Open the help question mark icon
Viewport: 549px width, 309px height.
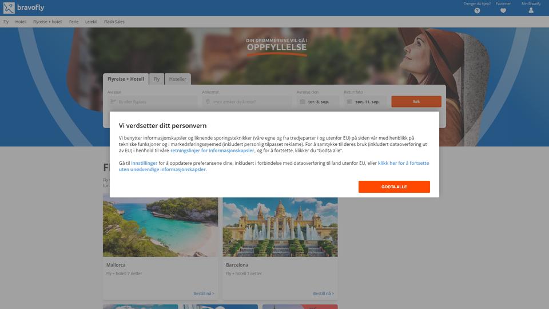click(x=477, y=11)
